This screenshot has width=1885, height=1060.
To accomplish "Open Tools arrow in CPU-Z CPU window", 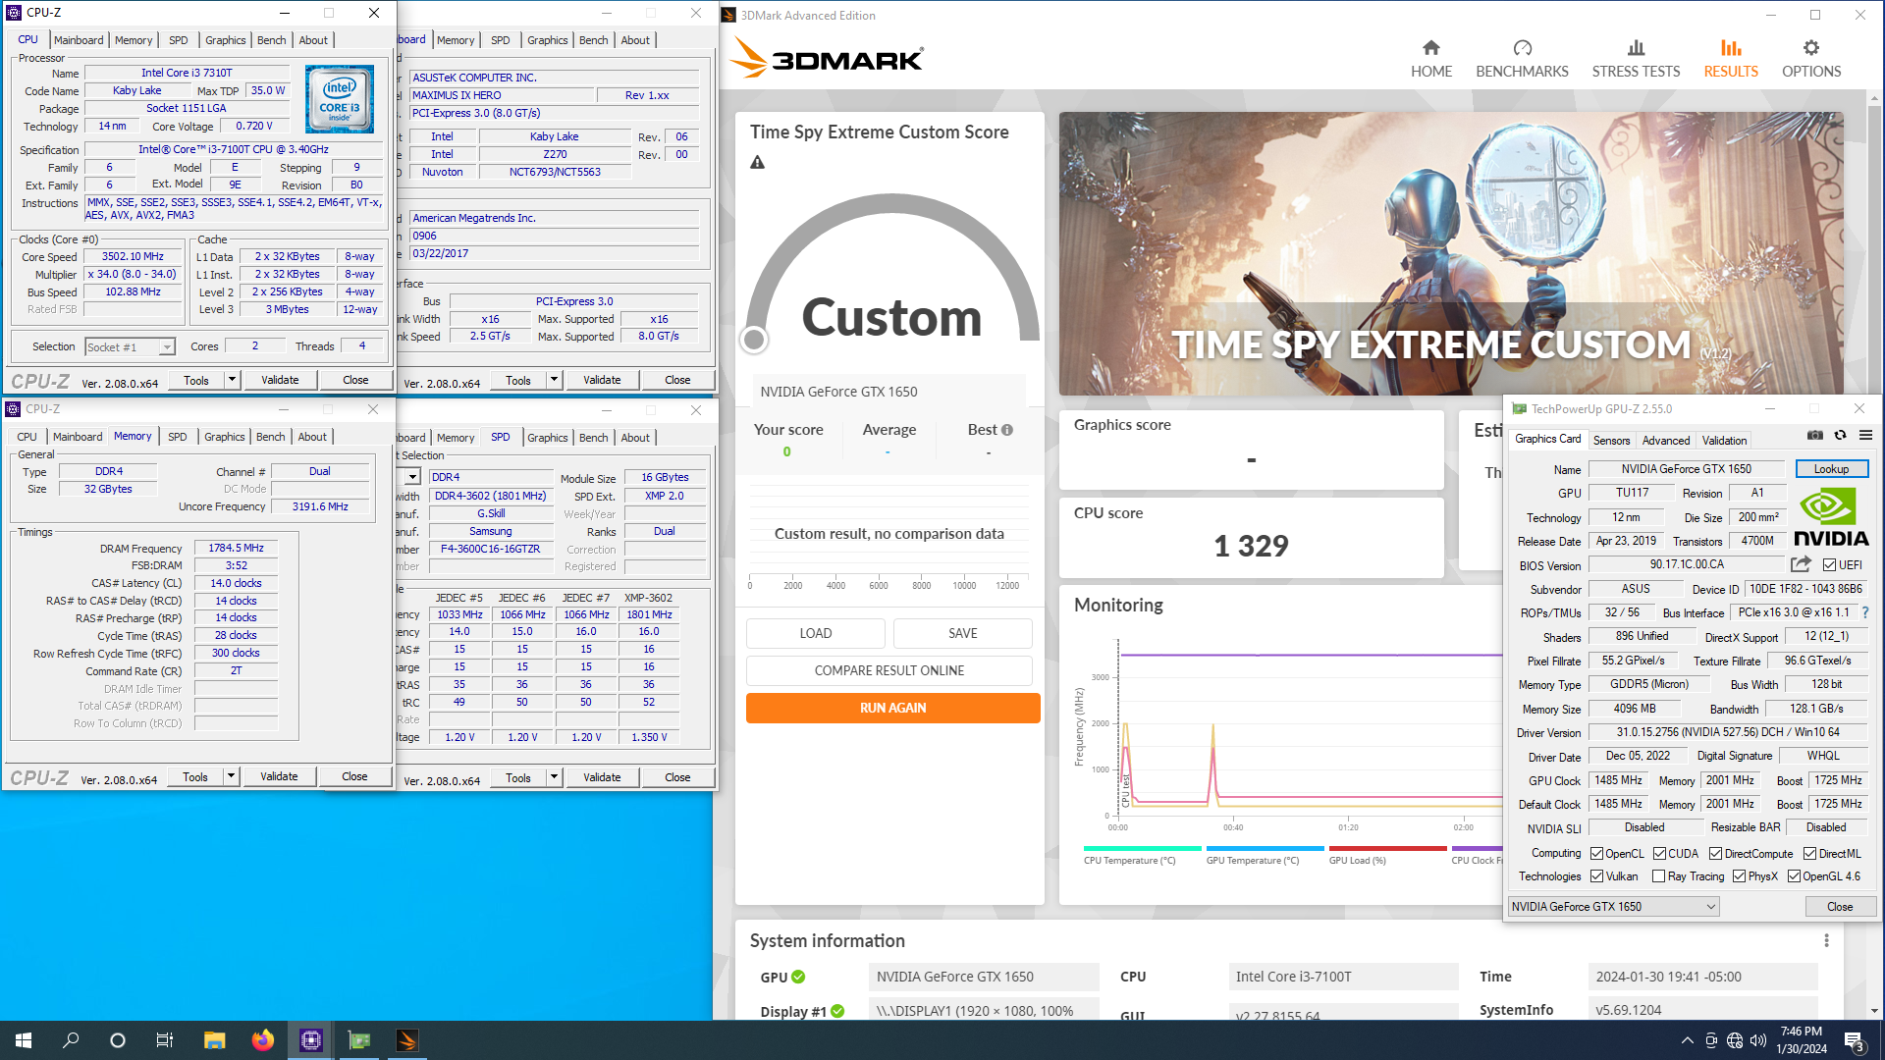I will pyautogui.click(x=232, y=380).
